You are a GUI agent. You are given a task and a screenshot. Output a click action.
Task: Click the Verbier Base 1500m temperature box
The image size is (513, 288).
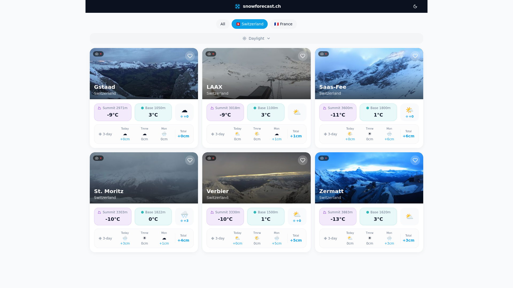[266, 217]
